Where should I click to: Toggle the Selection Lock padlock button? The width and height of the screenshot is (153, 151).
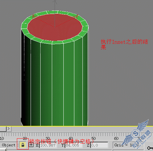pyautogui.click(x=23, y=145)
